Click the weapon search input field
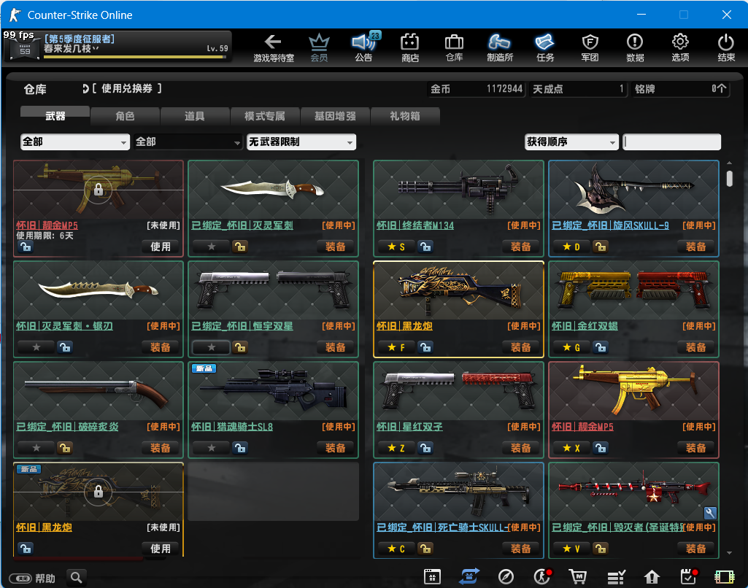The width and height of the screenshot is (748, 588). pos(671,142)
